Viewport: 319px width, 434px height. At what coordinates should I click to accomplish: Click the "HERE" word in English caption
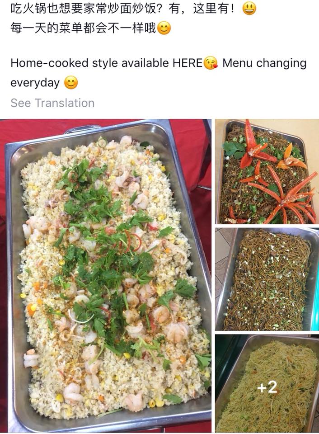tap(188, 63)
